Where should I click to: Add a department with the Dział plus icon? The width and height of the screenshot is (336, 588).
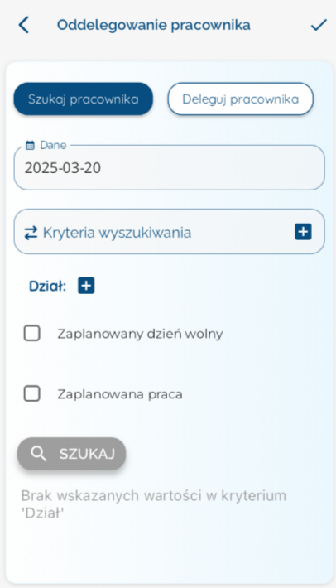click(x=86, y=286)
